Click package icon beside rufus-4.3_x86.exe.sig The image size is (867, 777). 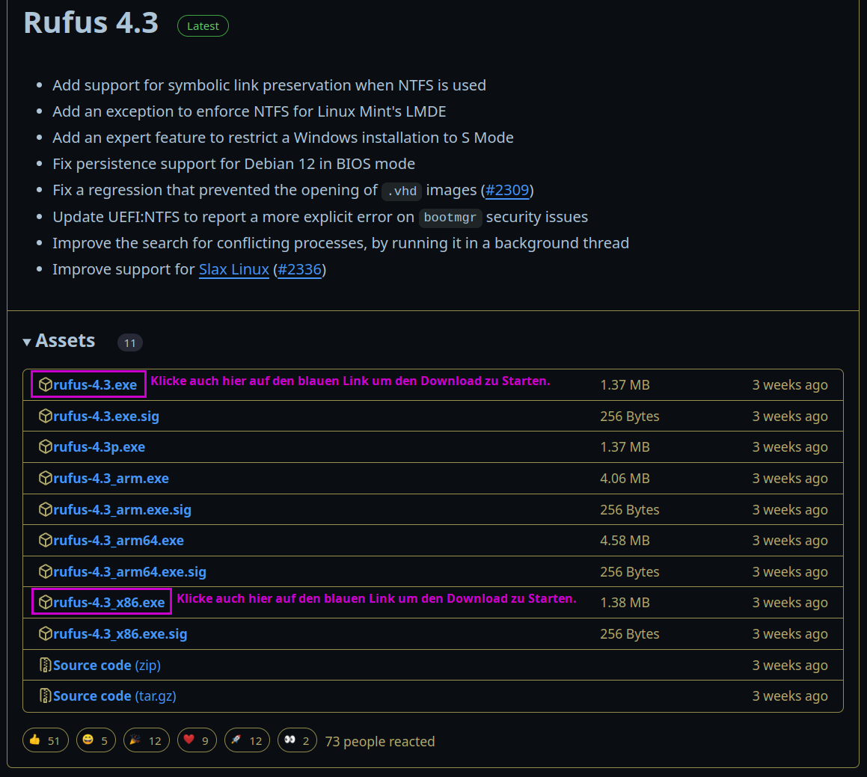(46, 634)
